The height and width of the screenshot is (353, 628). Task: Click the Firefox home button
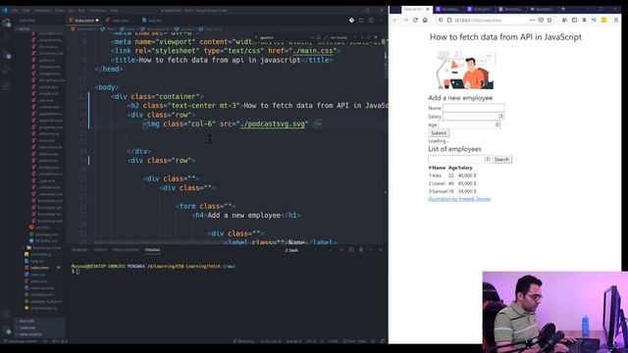[x=425, y=20]
